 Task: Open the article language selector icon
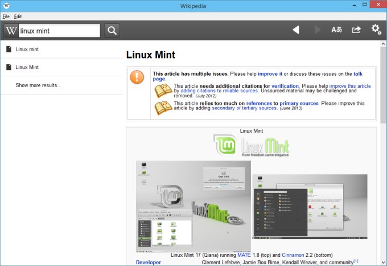[x=337, y=30]
